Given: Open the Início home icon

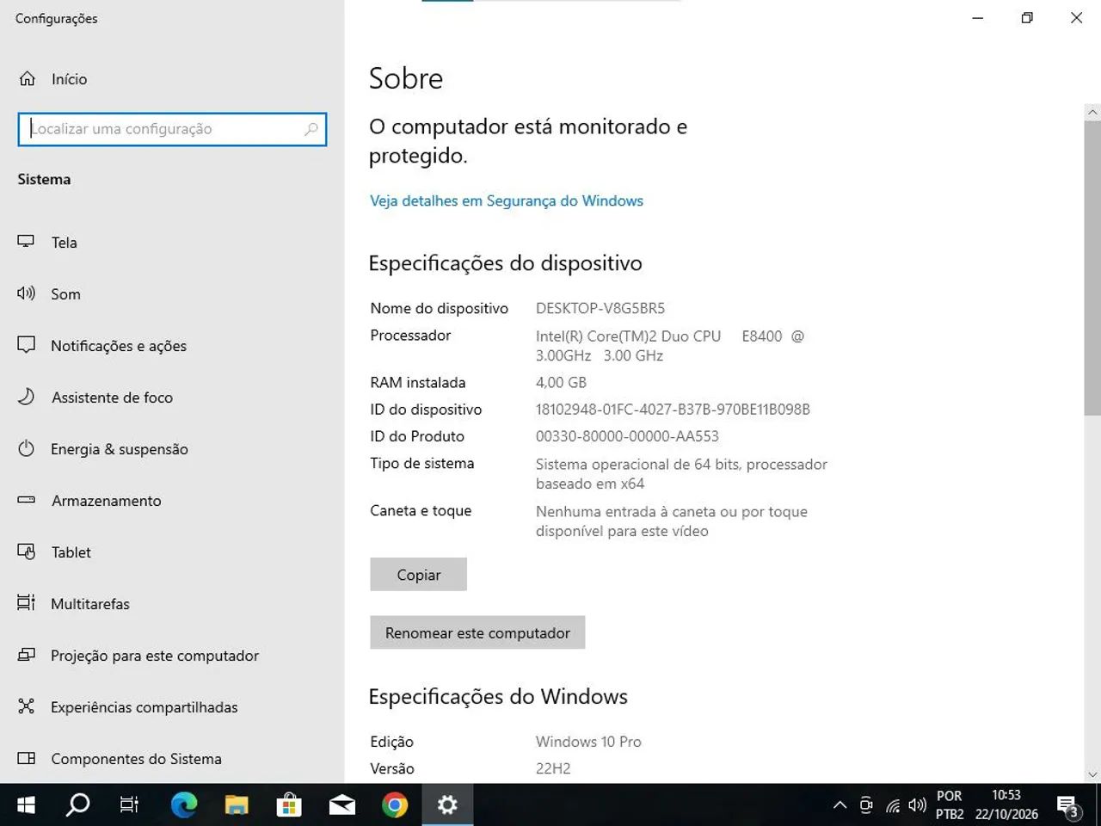Looking at the screenshot, I should coord(28,79).
